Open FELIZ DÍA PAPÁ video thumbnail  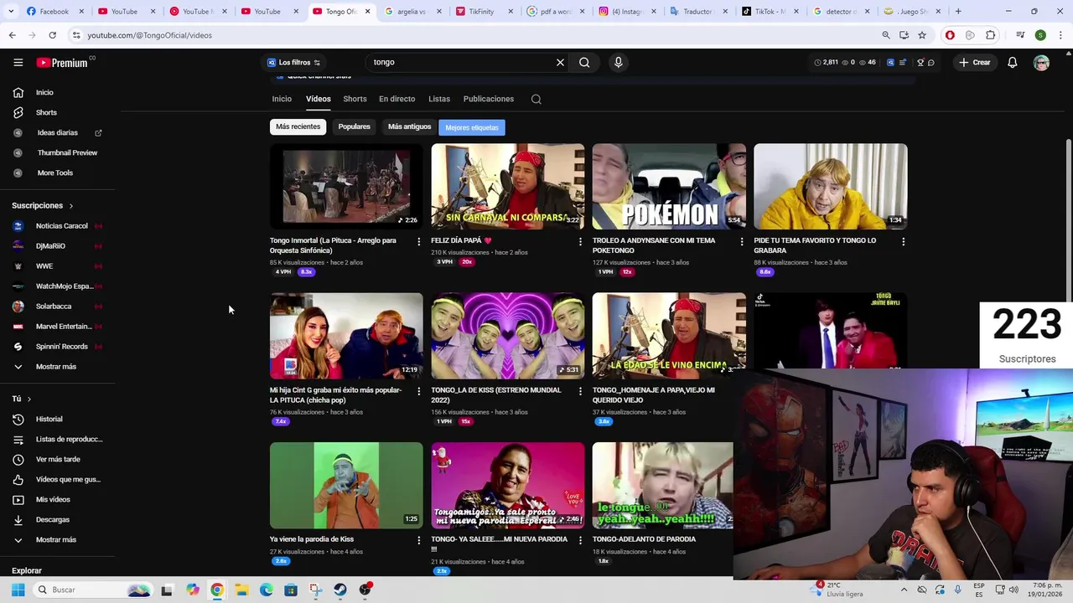click(507, 186)
